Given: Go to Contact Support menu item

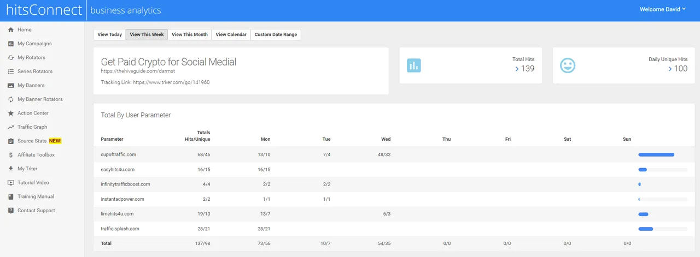Looking at the screenshot, I should [36, 211].
